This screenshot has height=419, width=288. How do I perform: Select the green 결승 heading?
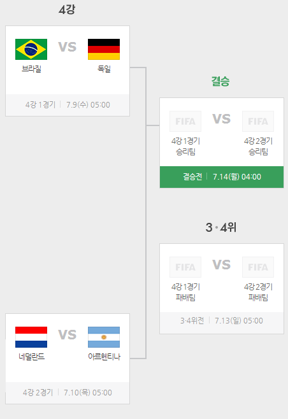[220, 81]
